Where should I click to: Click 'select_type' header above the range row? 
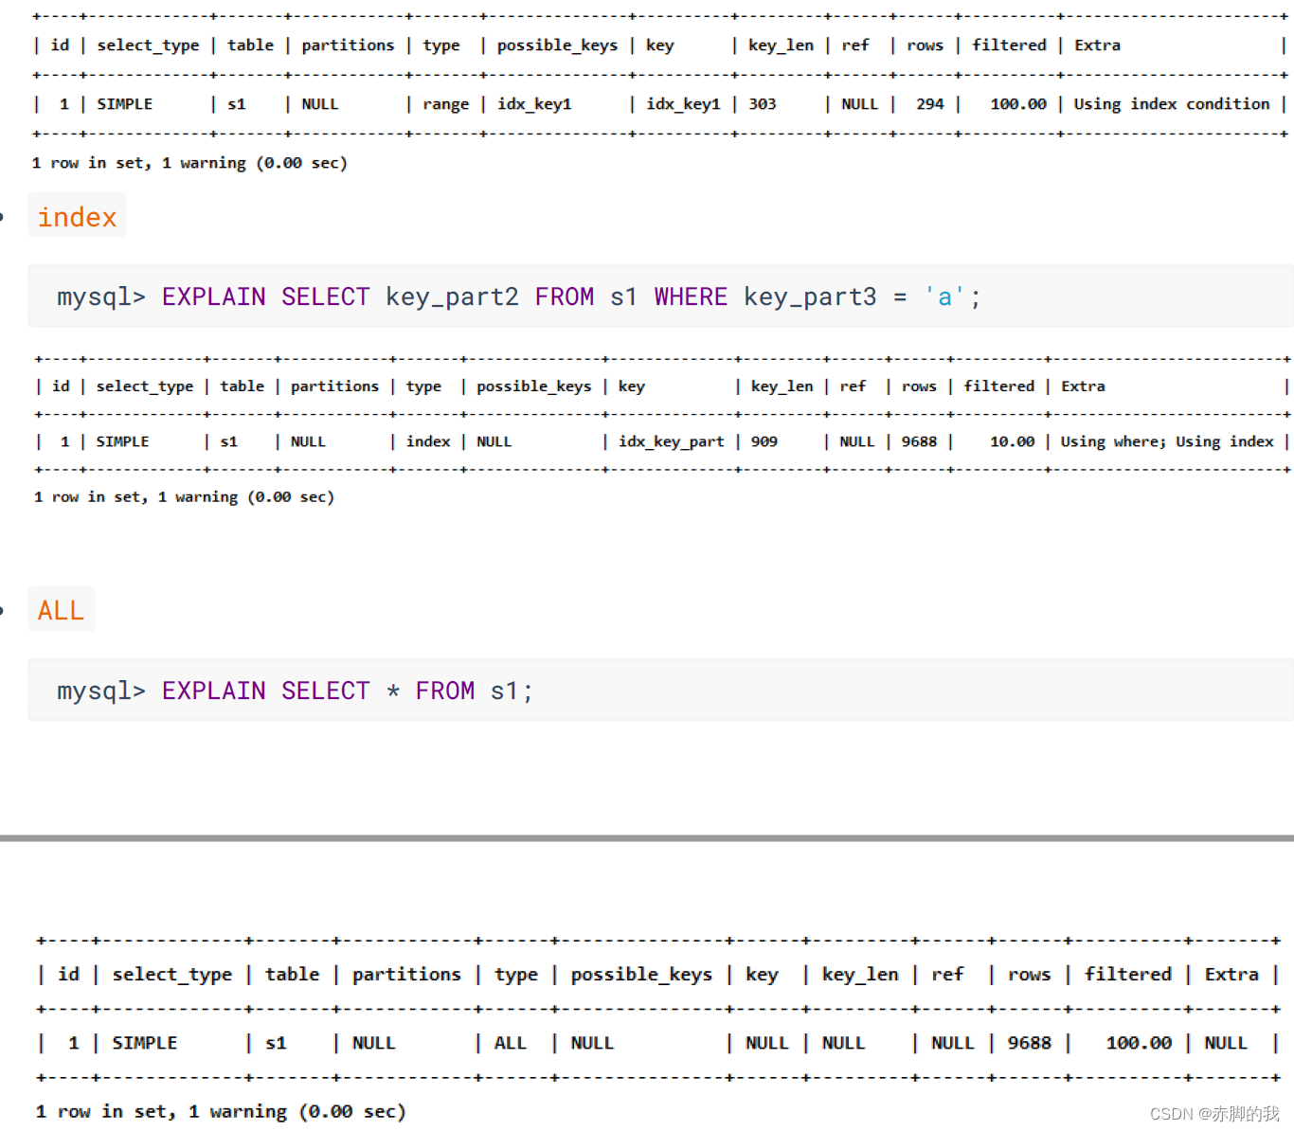(148, 45)
